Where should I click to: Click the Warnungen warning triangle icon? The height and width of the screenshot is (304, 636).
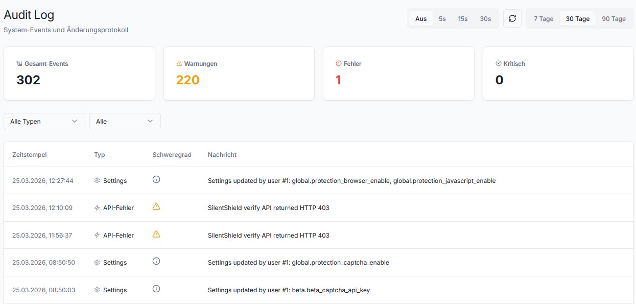coord(179,63)
